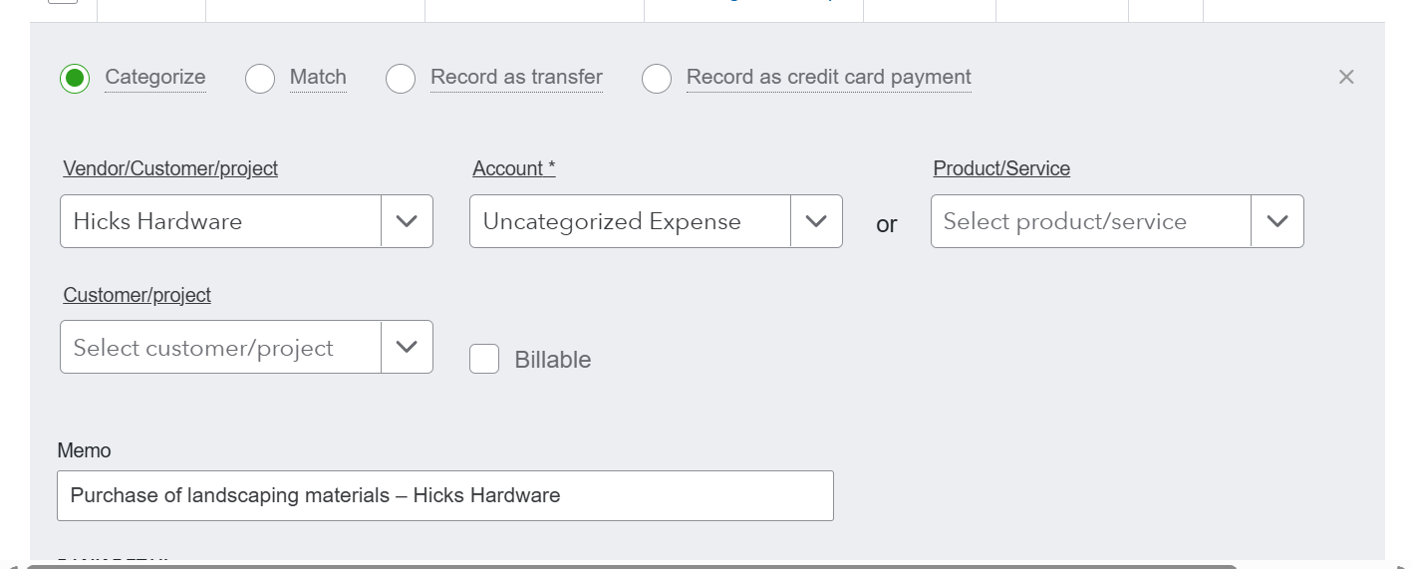Click the Product/Service label link

pyautogui.click(x=1001, y=168)
